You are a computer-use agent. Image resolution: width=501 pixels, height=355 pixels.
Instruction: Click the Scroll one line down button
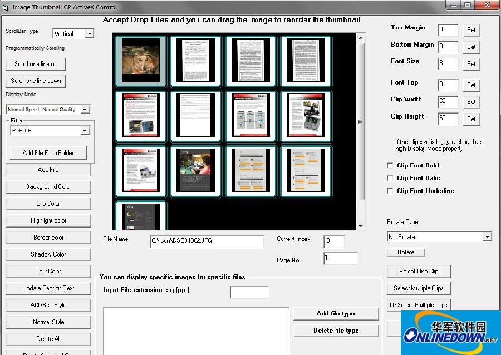point(35,81)
